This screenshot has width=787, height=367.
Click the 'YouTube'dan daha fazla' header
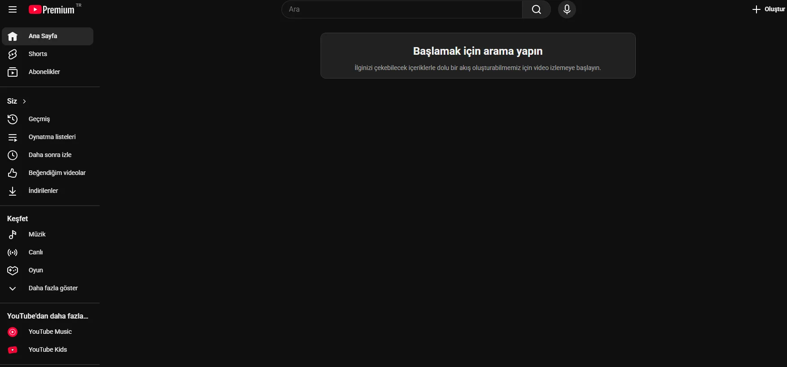pos(48,316)
